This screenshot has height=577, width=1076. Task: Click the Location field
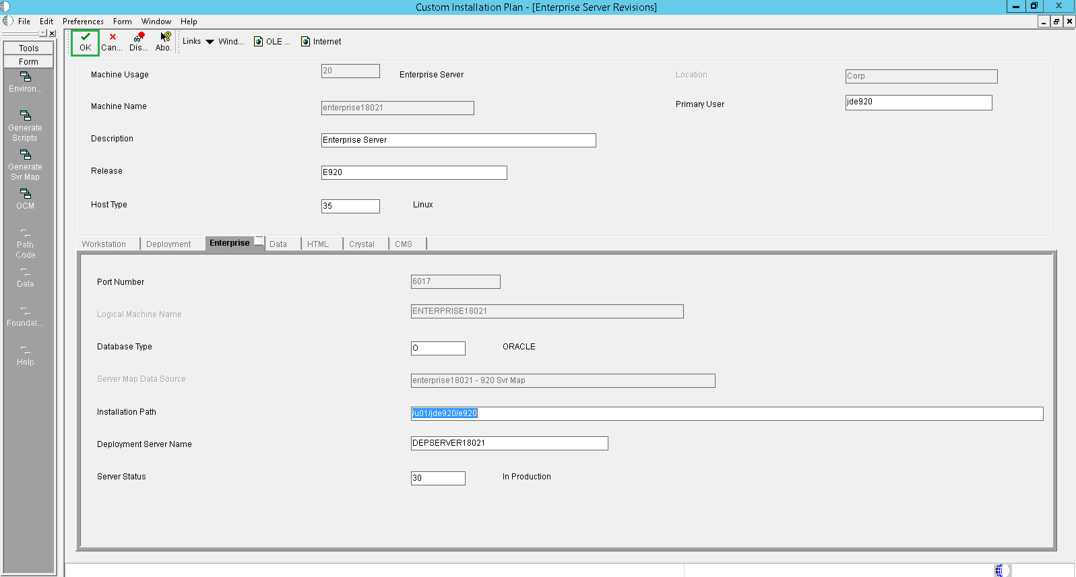922,76
